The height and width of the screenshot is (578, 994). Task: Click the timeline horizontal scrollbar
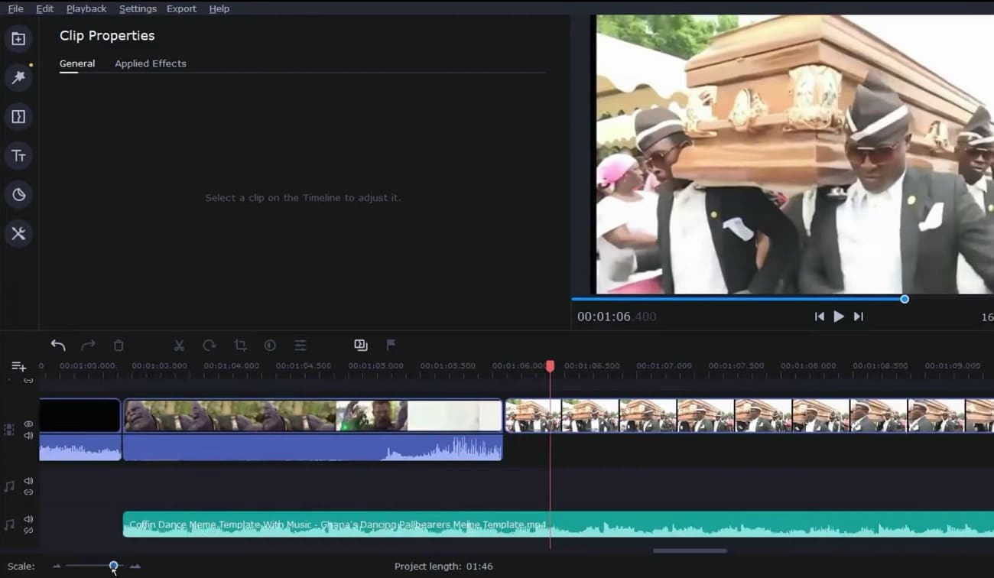(x=690, y=550)
